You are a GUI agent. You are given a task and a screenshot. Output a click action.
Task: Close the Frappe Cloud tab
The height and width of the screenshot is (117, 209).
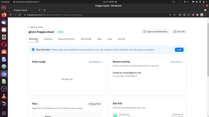(39, 10)
